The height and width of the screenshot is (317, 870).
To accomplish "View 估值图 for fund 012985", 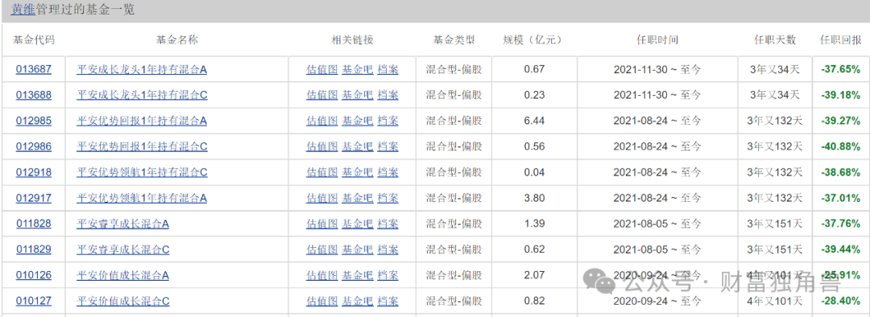I will (321, 120).
